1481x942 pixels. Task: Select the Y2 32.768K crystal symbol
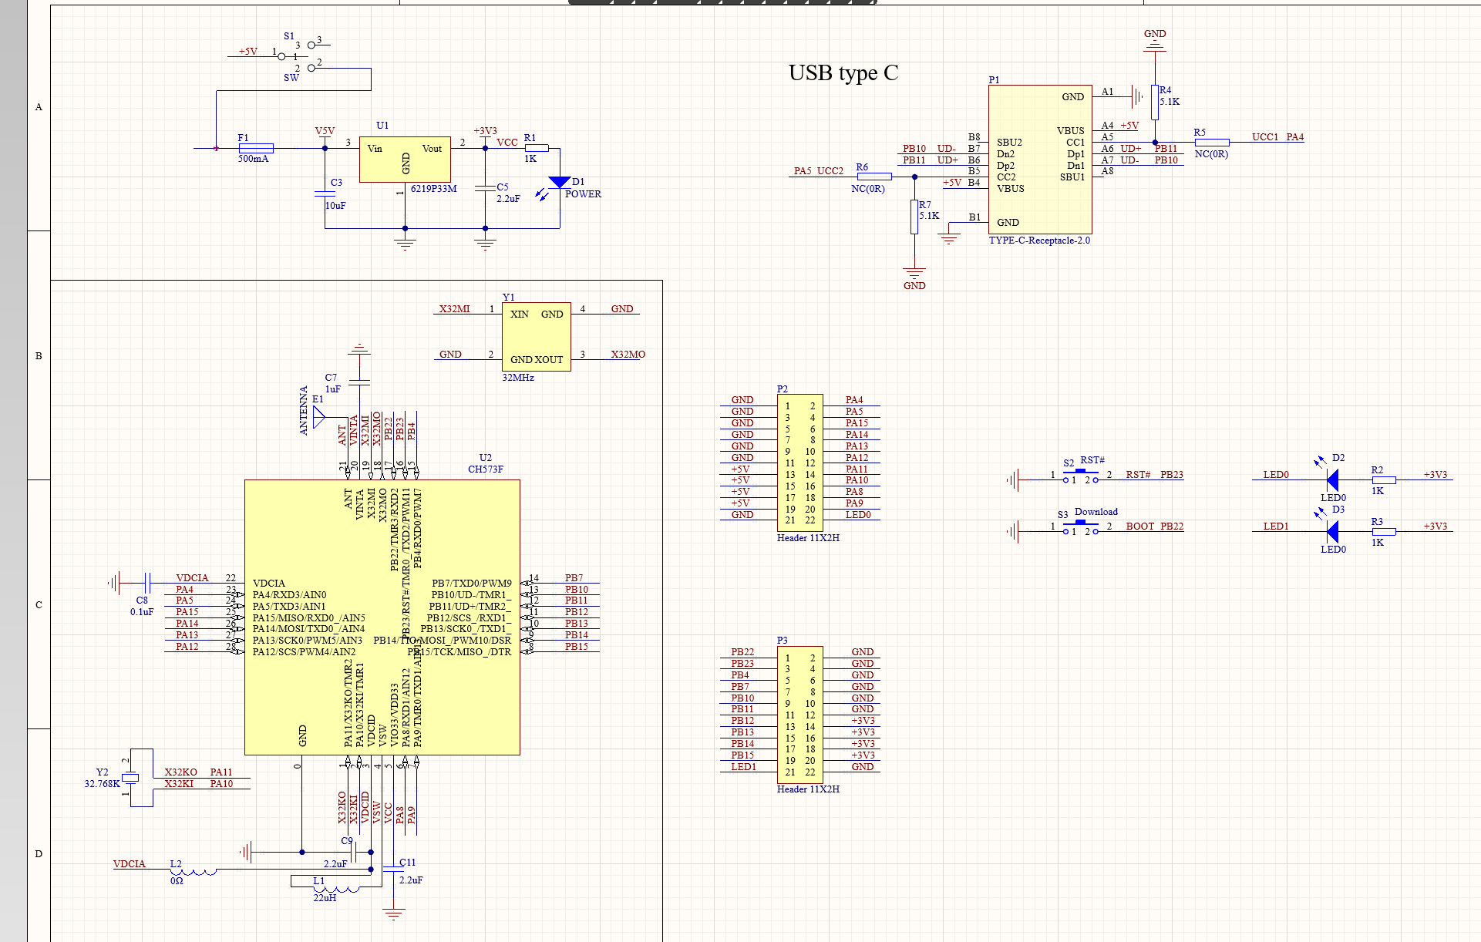[x=130, y=778]
